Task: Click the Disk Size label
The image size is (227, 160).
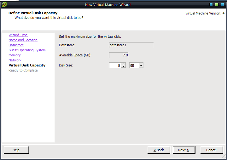Action: [66, 66]
